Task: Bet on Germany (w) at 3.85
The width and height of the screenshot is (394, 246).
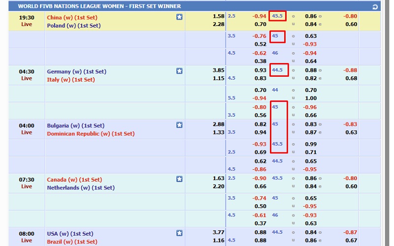Action: tap(219, 70)
